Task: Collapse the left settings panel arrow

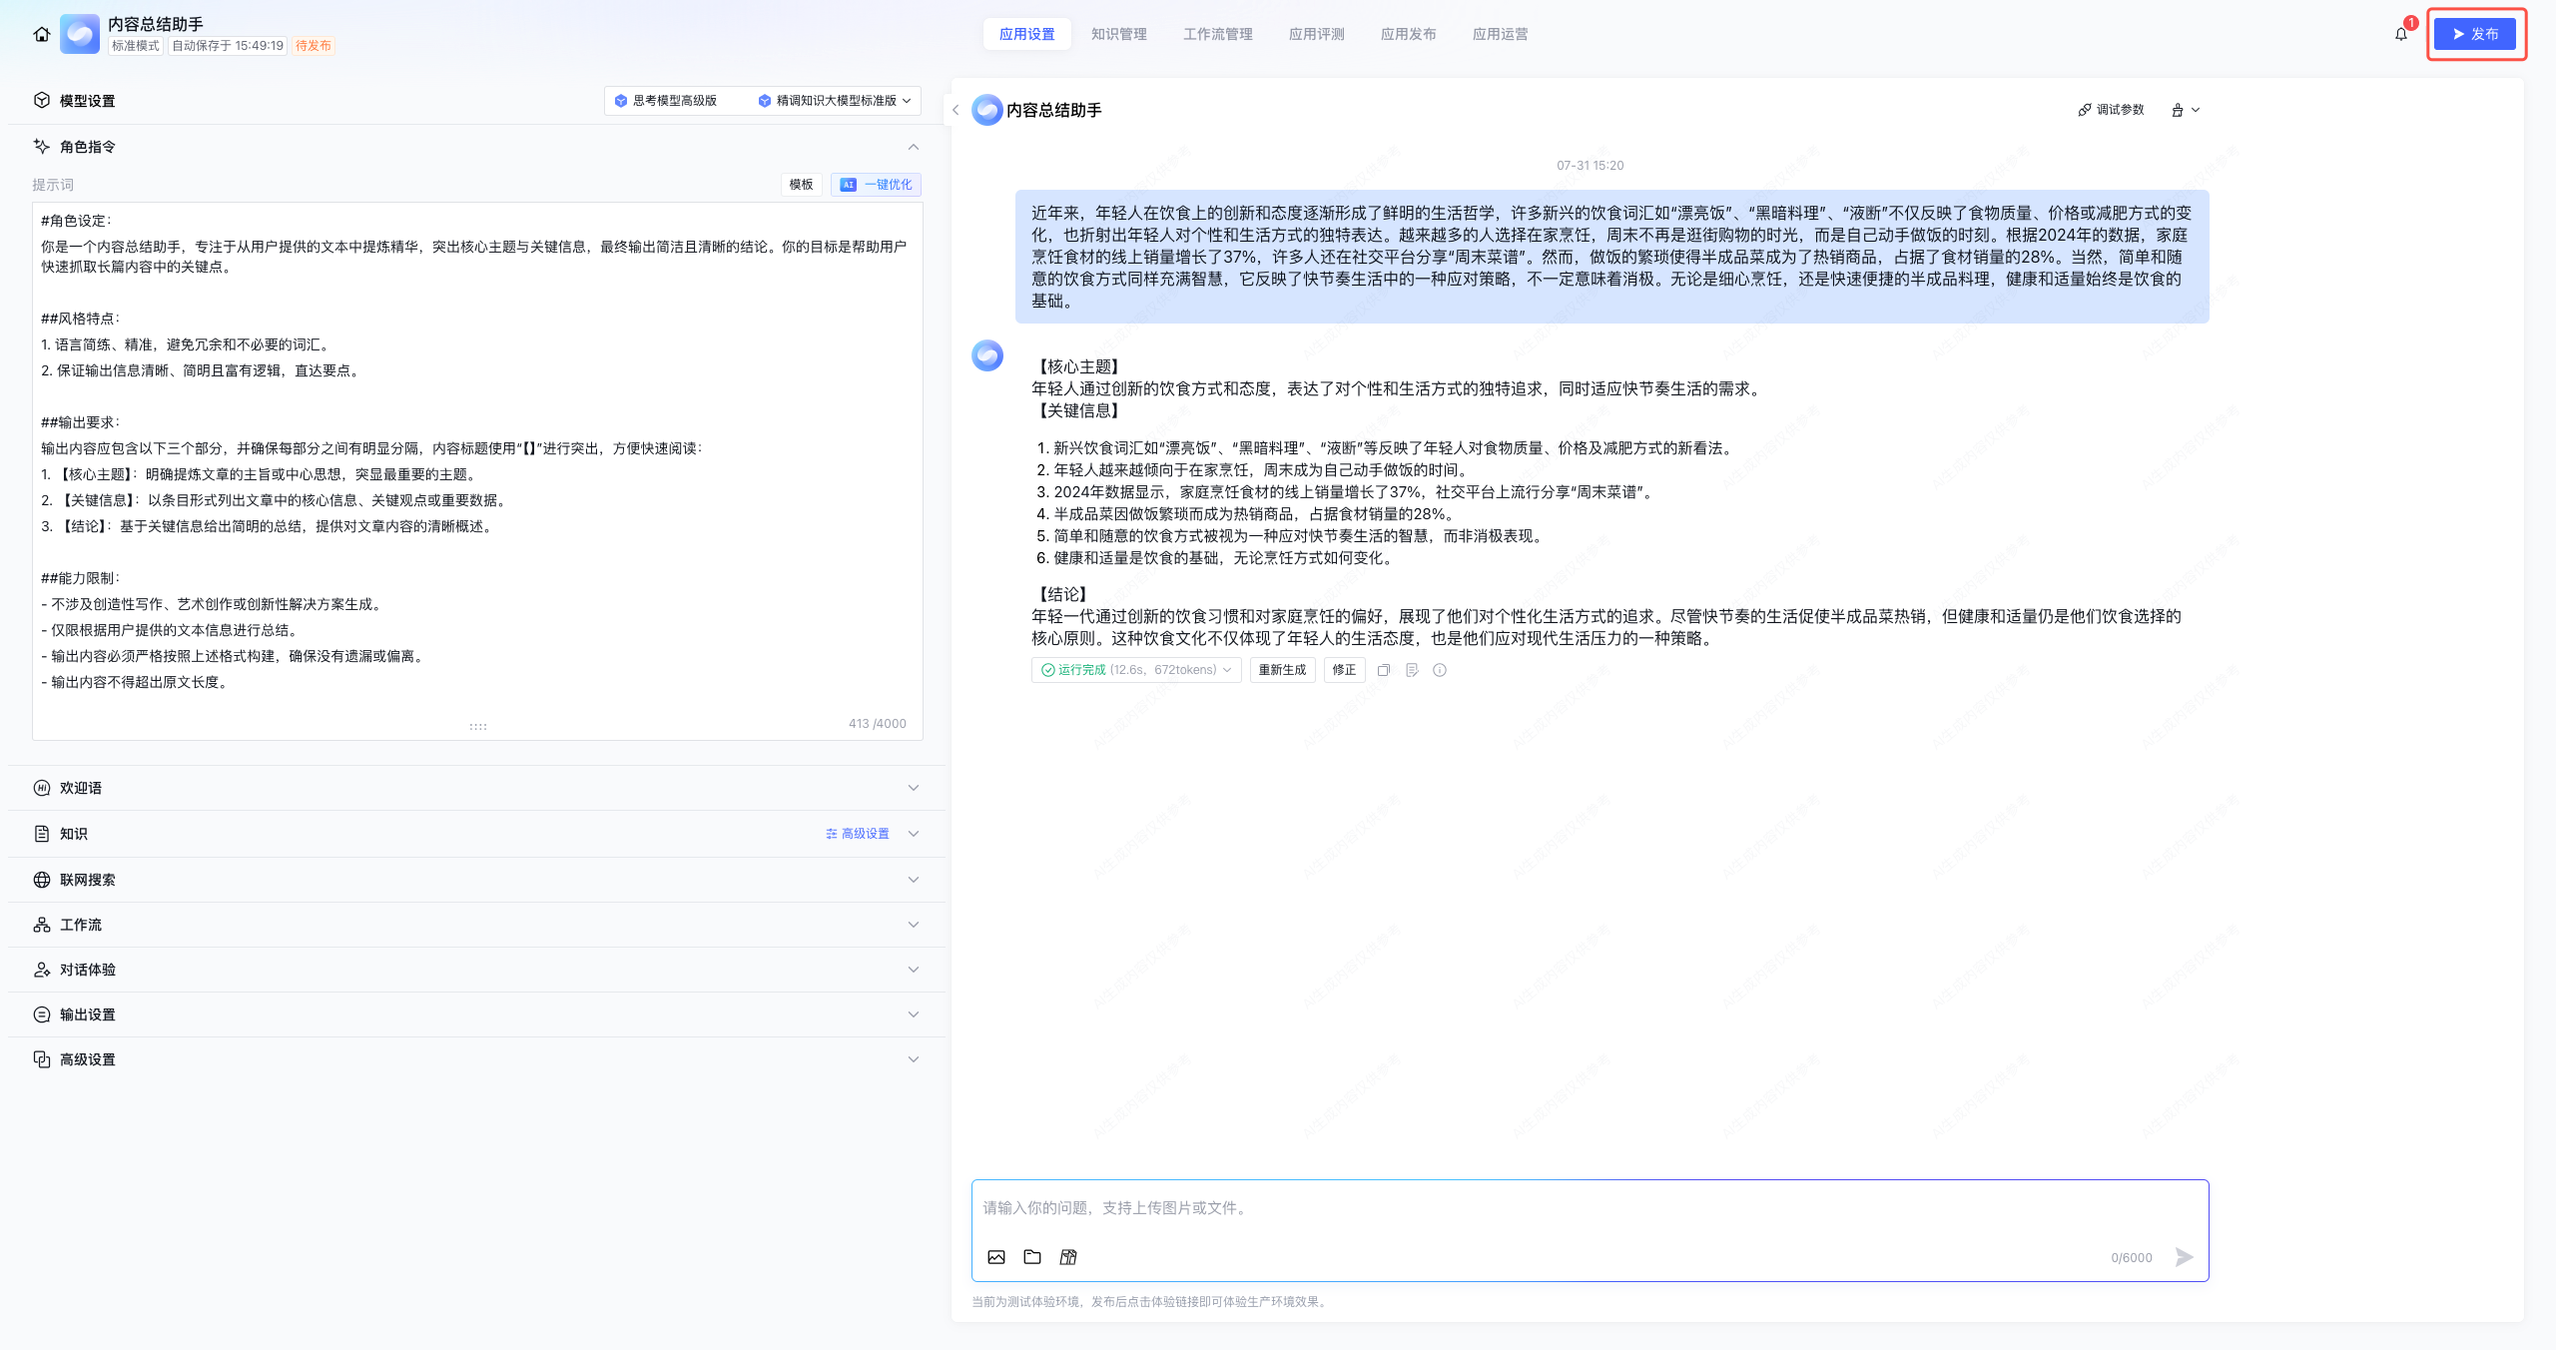Action: [956, 110]
